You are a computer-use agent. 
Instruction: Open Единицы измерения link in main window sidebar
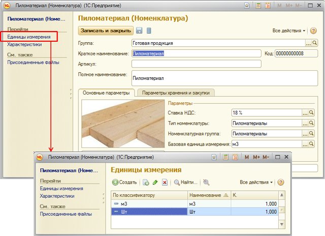[x=29, y=37]
